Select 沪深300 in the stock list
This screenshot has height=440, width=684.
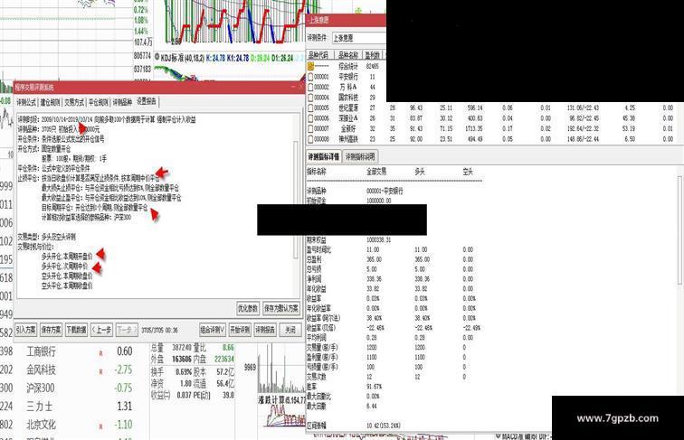41,389
